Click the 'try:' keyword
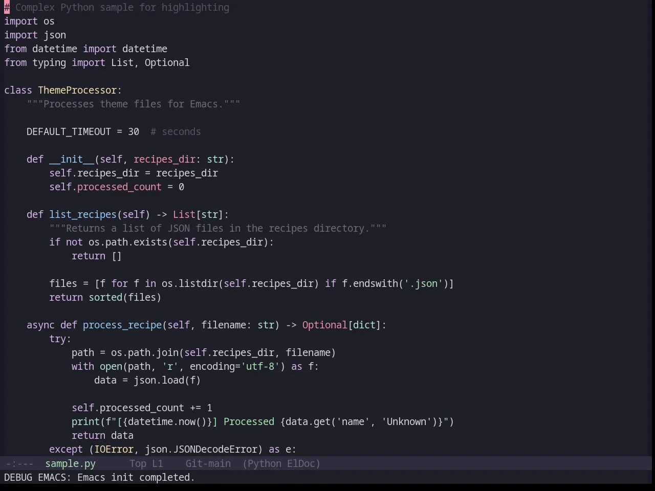Image resolution: width=655 pixels, height=491 pixels. (60, 339)
